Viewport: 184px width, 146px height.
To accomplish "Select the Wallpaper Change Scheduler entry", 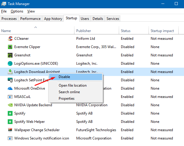I will (x=37, y=130).
